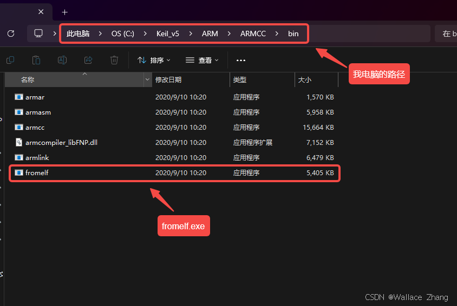457x306 pixels.
Task: Go to ARM folder breadcrumb
Action: [x=210, y=34]
